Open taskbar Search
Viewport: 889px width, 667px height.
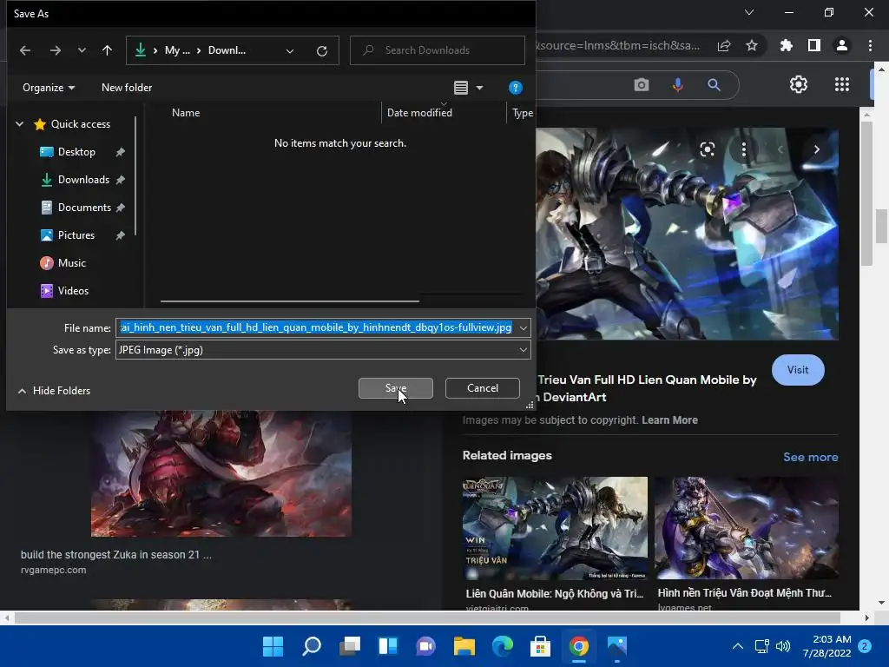tap(312, 646)
